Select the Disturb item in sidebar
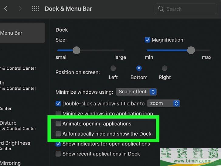Screen dimensions: 221x166 [18, 126]
